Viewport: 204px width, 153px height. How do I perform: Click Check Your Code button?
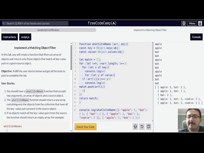coord(85,127)
